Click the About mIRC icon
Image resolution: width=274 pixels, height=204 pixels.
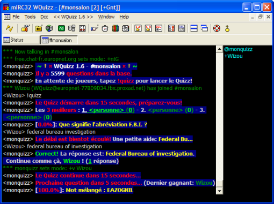click(227, 28)
